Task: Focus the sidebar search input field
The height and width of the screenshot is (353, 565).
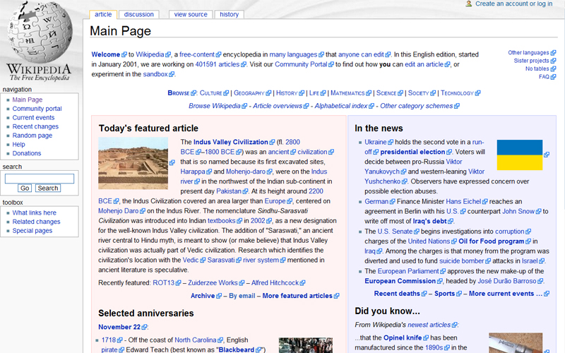Action: pos(40,179)
